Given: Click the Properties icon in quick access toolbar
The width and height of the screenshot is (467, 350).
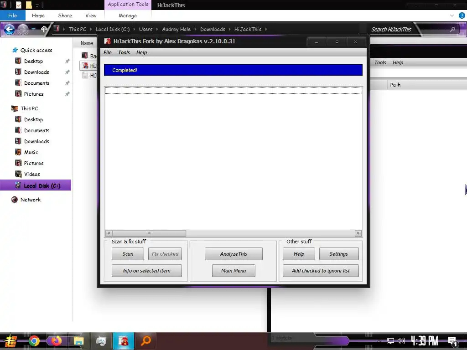Looking at the screenshot, I should pyautogui.click(x=18, y=5).
